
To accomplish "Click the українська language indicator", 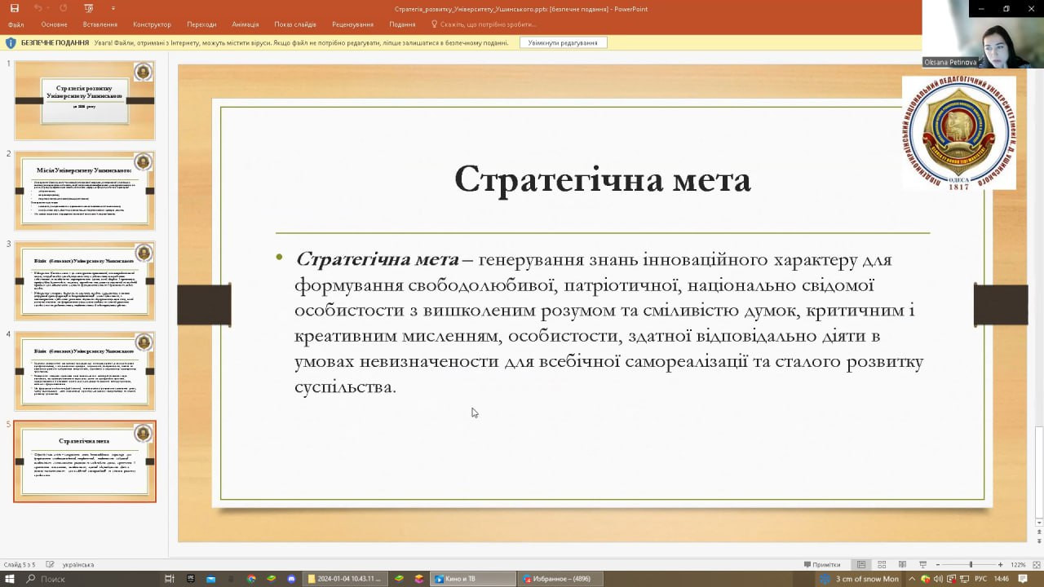I will [x=78, y=564].
